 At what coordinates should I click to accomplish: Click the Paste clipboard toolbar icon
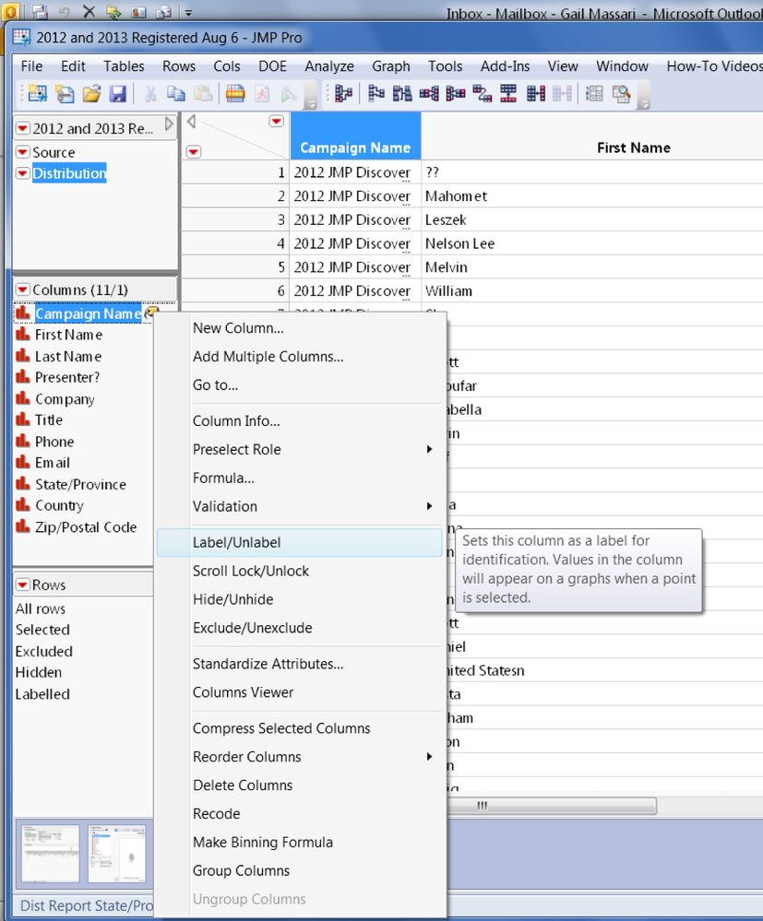[203, 93]
